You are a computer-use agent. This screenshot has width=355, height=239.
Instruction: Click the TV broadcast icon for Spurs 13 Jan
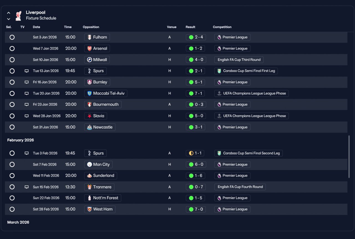[27, 71]
